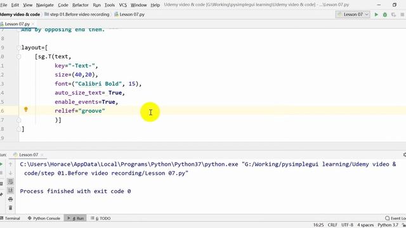Open the Code menu

63,5
